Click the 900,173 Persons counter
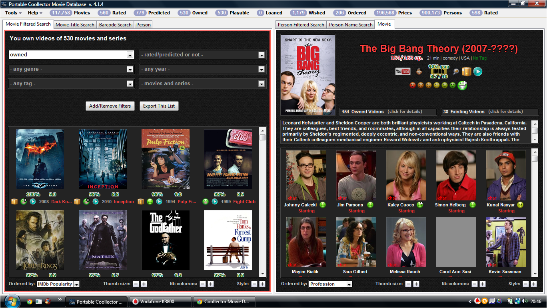This screenshot has width=547, height=308. coord(441,13)
